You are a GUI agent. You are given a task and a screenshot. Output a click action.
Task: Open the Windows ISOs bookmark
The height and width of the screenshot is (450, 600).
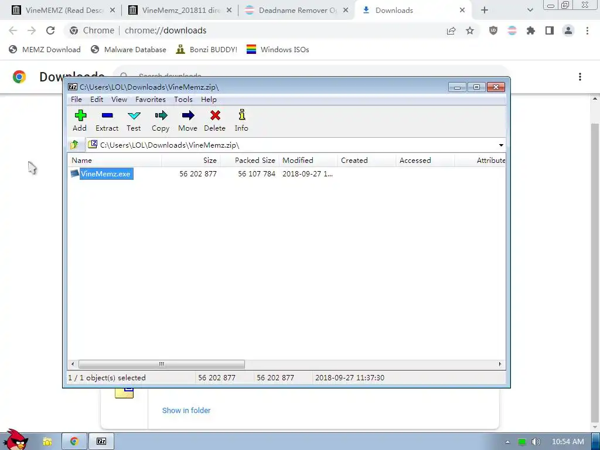(x=278, y=50)
